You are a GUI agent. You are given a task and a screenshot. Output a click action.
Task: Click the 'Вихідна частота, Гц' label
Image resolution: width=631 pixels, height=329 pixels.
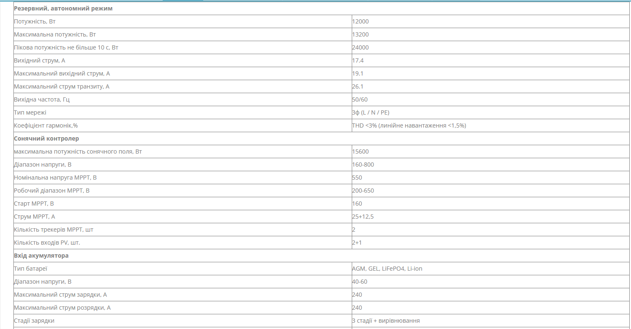42,99
